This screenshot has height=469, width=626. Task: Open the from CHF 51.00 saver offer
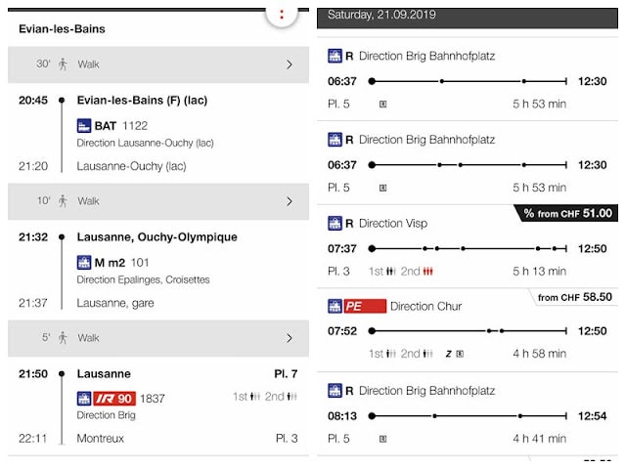click(x=567, y=213)
